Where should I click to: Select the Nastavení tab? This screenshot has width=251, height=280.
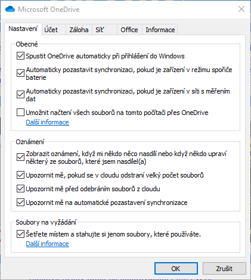click(23, 29)
